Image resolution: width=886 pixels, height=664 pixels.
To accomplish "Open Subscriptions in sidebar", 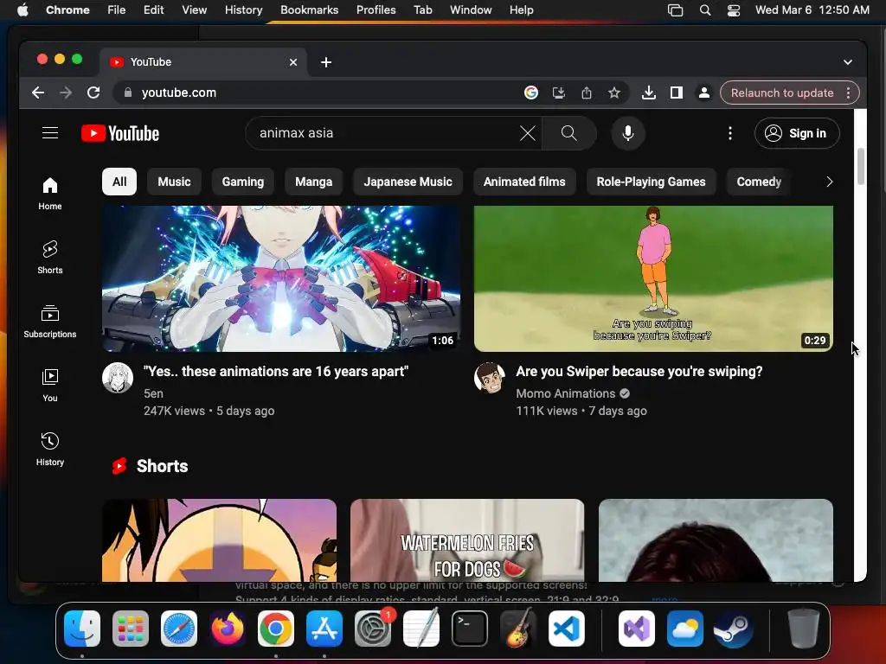I will [x=50, y=322].
